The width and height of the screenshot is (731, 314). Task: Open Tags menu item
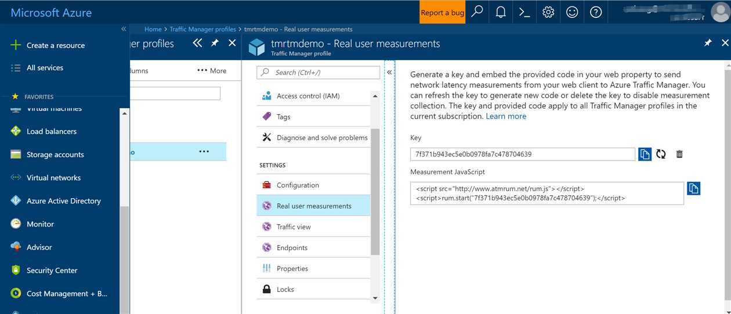click(x=313, y=117)
